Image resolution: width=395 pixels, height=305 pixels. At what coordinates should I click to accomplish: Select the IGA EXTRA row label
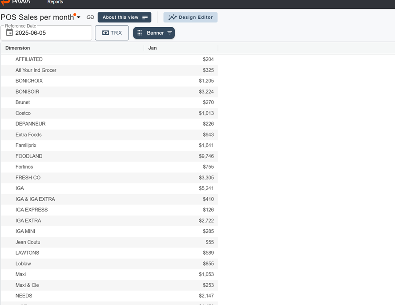pos(28,220)
